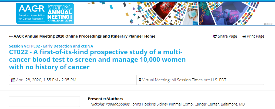The image size is (275, 109).
Task: Open Session VCTPL02 Early Detection and ctDNA
Action: click(51, 46)
